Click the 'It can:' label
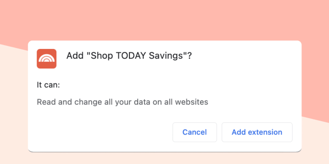 point(49,85)
